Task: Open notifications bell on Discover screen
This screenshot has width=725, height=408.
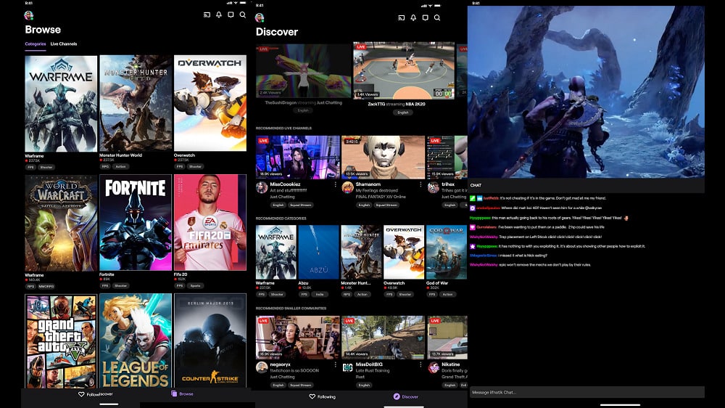Action: pos(413,17)
